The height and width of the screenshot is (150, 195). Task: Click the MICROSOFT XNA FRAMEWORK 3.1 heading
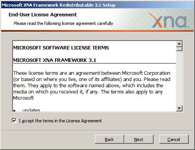pyautogui.click(x=55, y=60)
